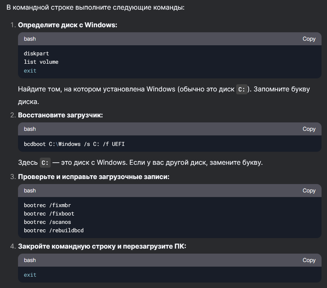The image size is (327, 288).
Task: Click the 'bash' label of the bcdboot block
Action: (30, 129)
